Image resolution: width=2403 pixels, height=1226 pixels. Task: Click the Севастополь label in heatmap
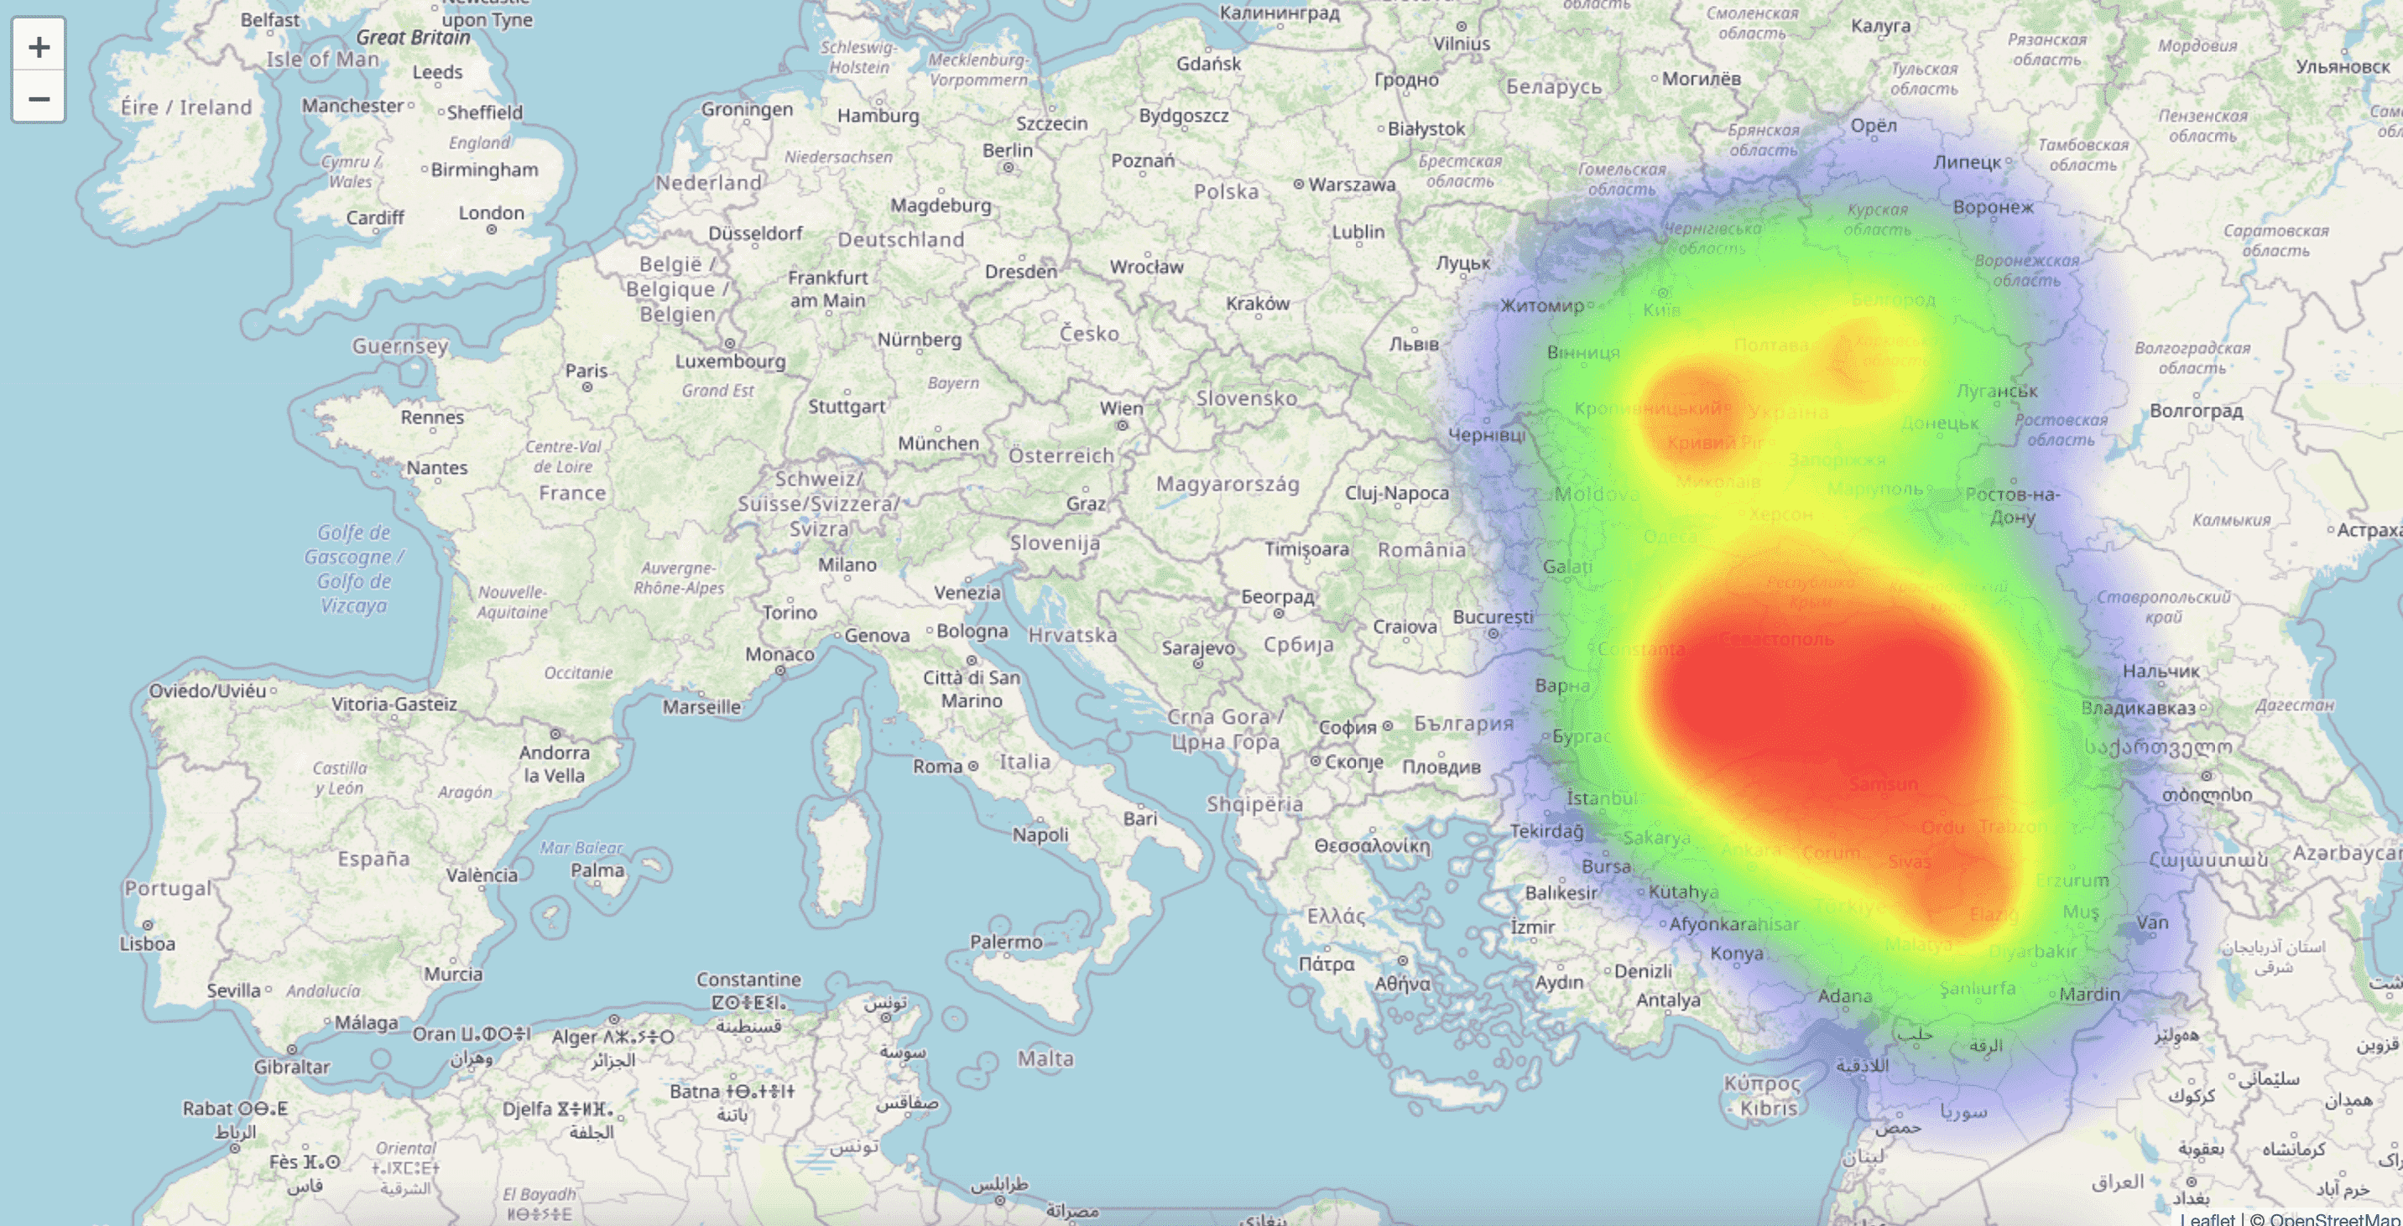tap(1777, 640)
